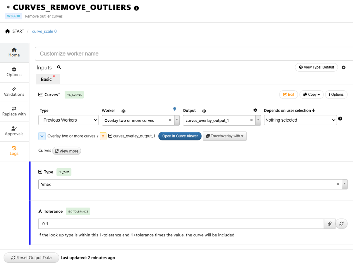Screen dimensions: 353x264
Task: Expand the Ymax type dropdown arrow
Action: click(x=344, y=184)
